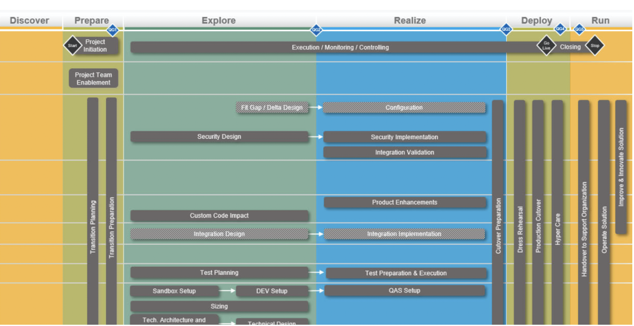The width and height of the screenshot is (634, 326).
Task: Select the Realize phase header
Action: (x=410, y=20)
